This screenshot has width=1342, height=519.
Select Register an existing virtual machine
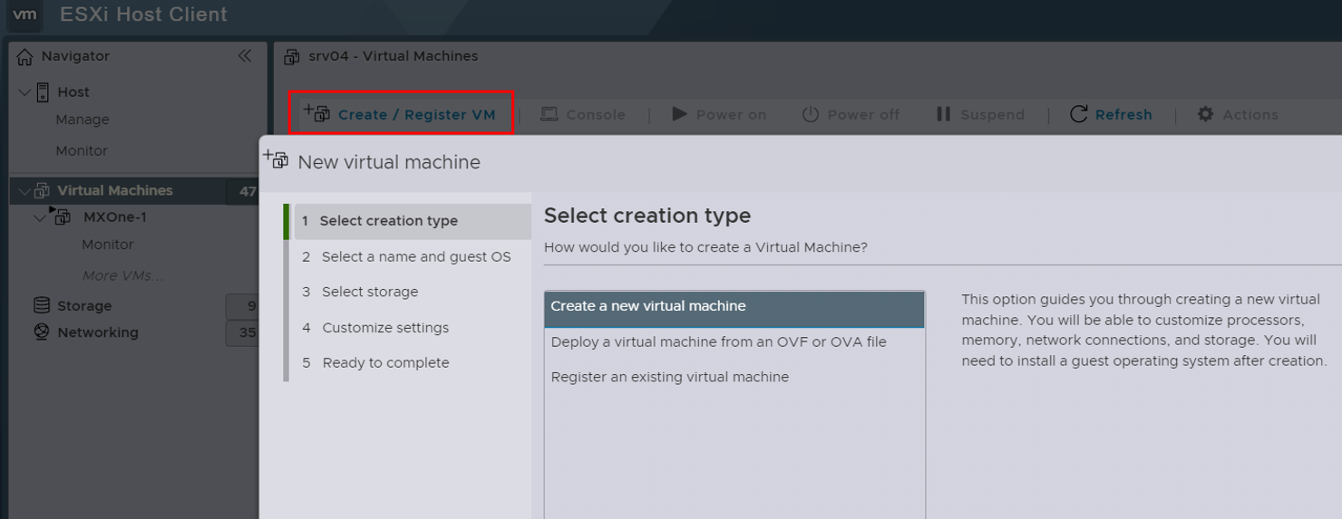click(734, 377)
